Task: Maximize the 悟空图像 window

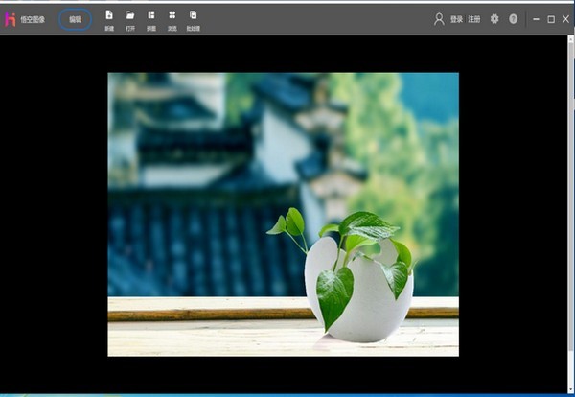Action: click(551, 19)
